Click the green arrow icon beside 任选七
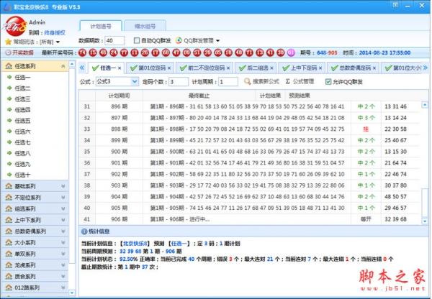432x299 pixels. 9,142
